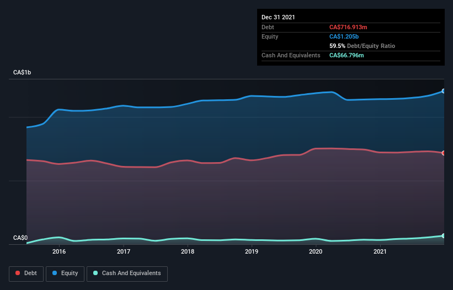
Task: Click the 2018 x-axis label
Action: 188,251
